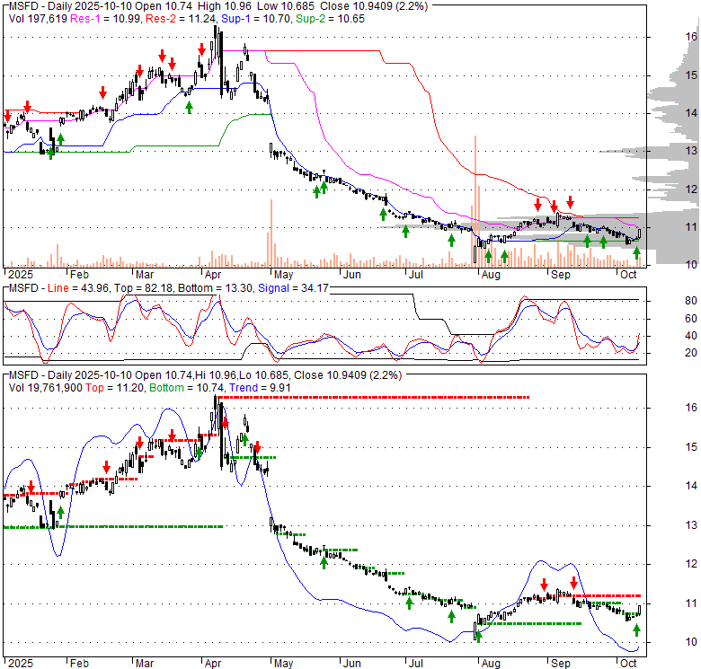This screenshot has width=701, height=669.
Task: Click the red arrow in February on top chart
Action: point(103,92)
